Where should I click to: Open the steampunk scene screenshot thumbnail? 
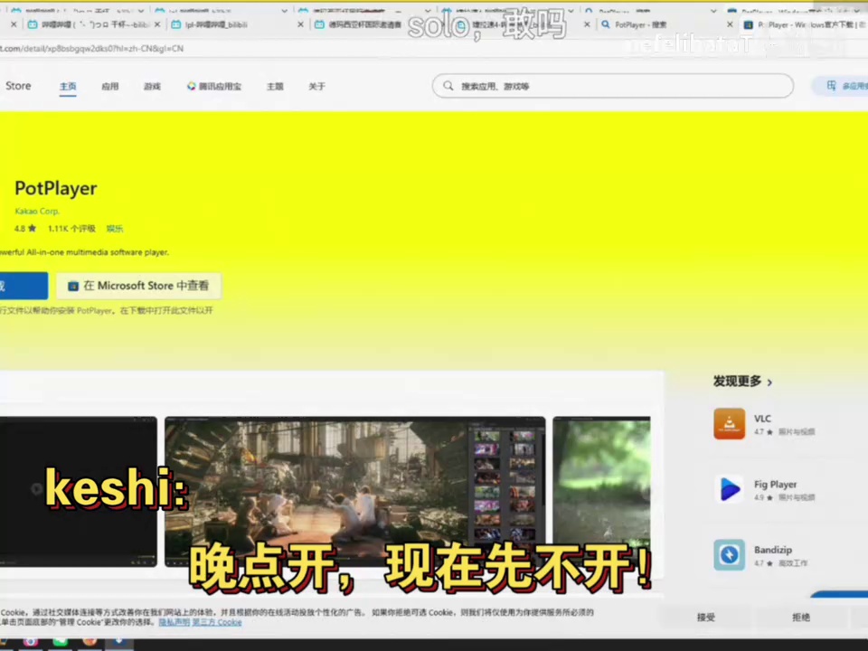pyautogui.click(x=354, y=492)
